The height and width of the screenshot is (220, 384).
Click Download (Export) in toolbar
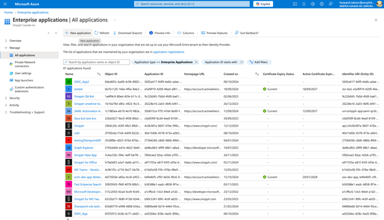[128, 33]
